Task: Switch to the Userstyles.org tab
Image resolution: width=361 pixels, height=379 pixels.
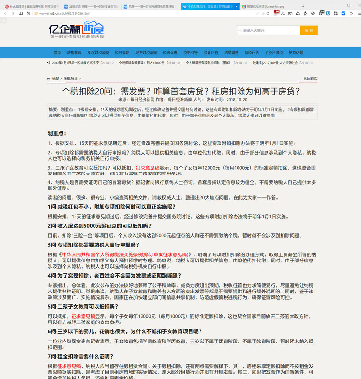Action: [269, 7]
